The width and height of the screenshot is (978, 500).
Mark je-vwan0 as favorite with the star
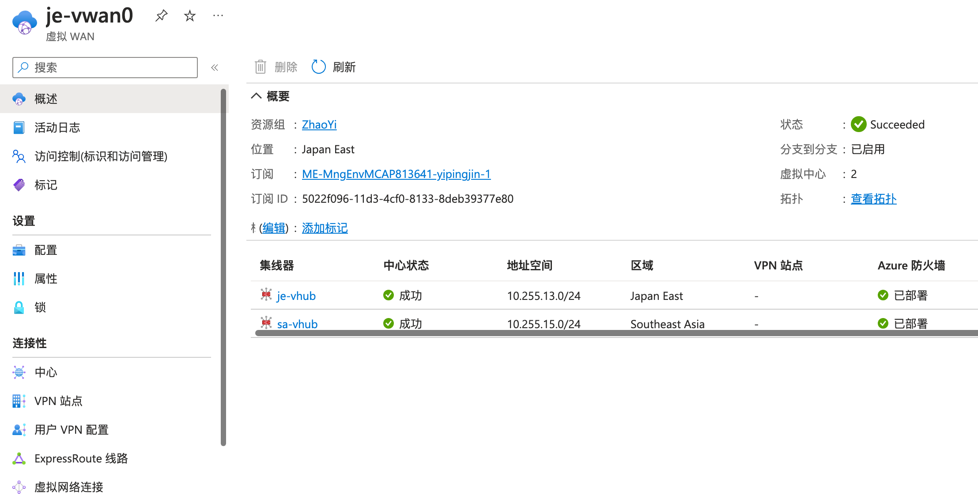point(190,16)
